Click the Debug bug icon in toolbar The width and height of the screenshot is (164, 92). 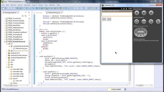pos(37,8)
